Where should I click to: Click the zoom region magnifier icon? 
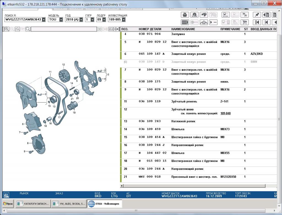[x=17, y=29]
